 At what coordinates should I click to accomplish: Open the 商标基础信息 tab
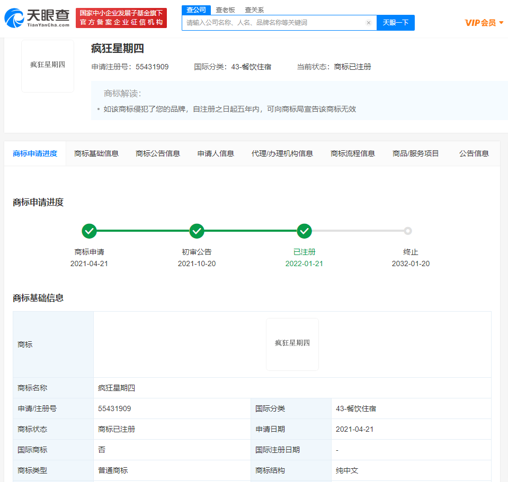(96, 153)
